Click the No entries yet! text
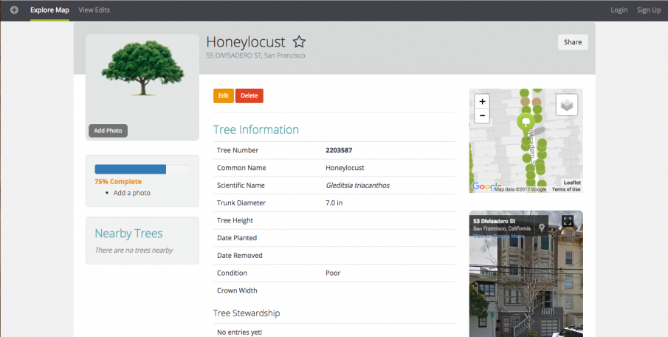The height and width of the screenshot is (337, 668). tap(239, 332)
